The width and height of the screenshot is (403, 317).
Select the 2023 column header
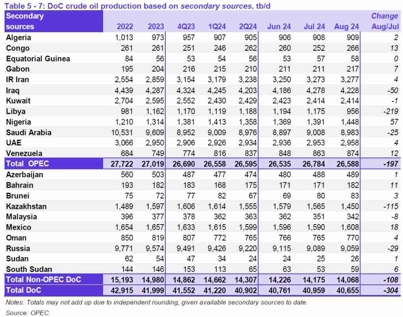[x=155, y=27]
